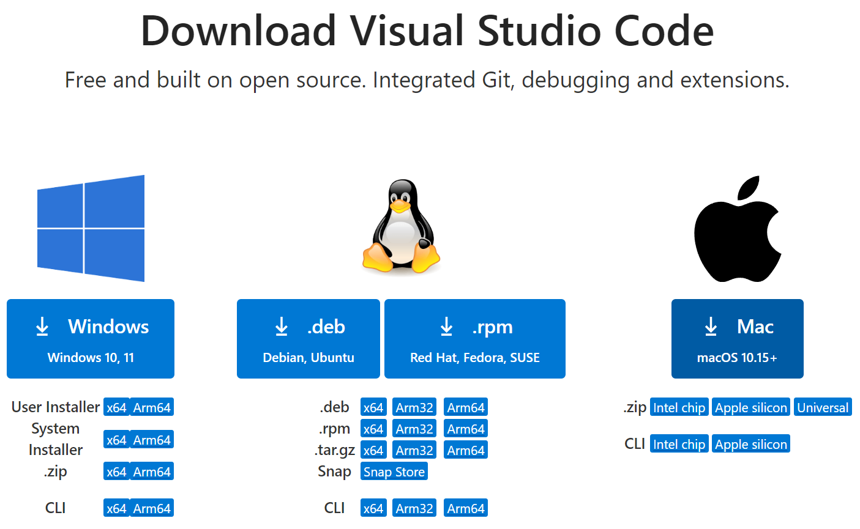This screenshot has width=860, height=529.
Task: Pick Linux .tar.gz x64 download
Action: [373, 450]
